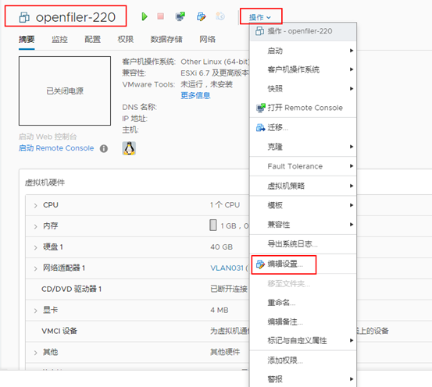Click the migrate icon beside 迁移
The image size is (432, 387).
[x=260, y=128]
